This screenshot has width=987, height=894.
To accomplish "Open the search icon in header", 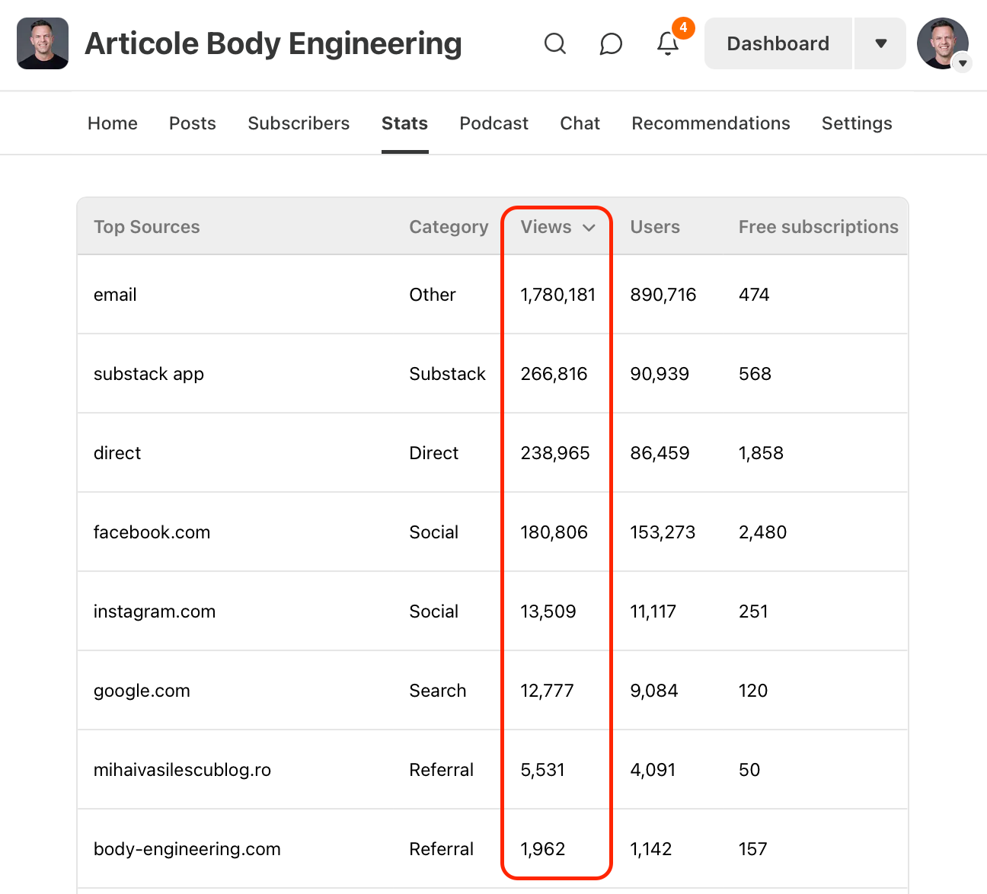I will [555, 43].
